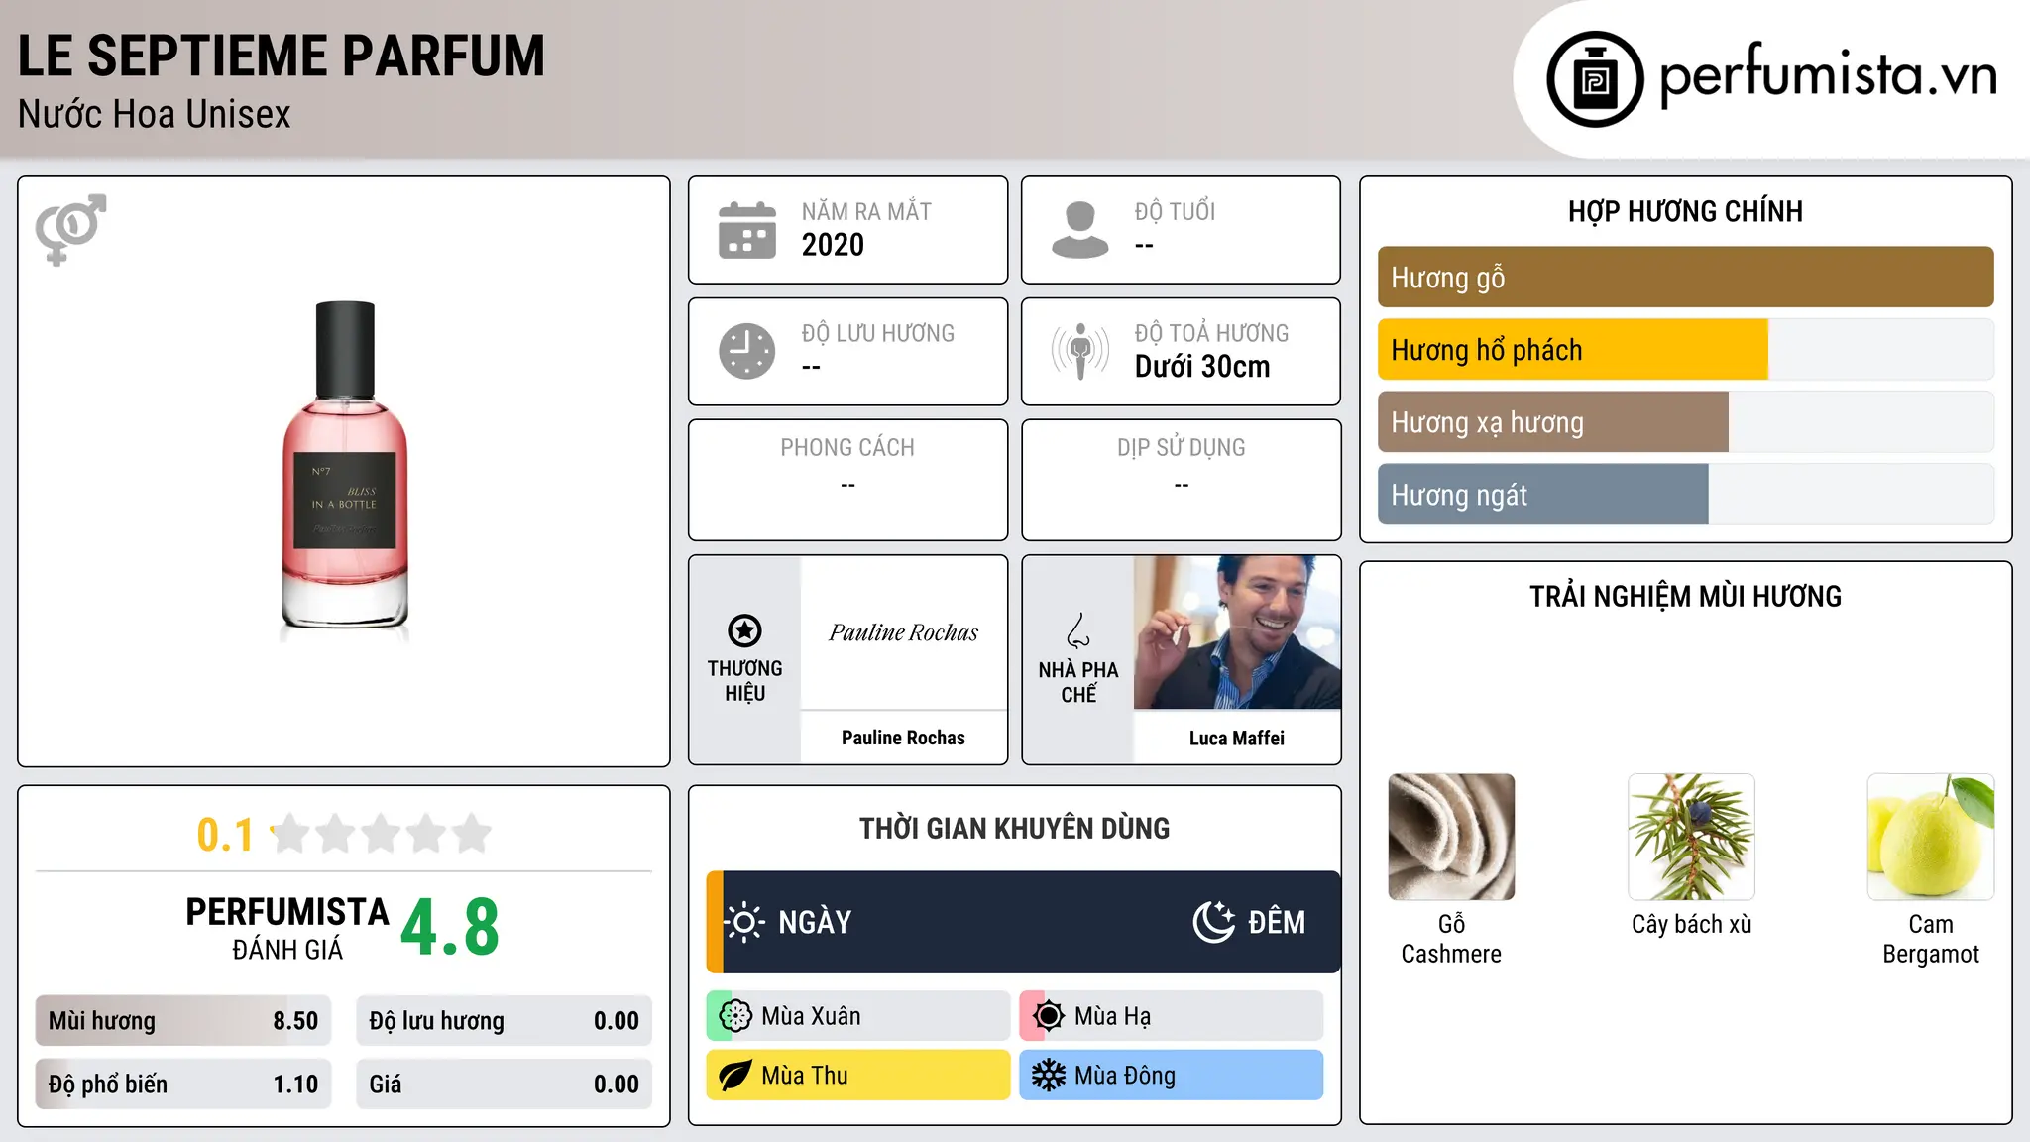Click the clock icon beside Độ lưu hương

[747, 351]
